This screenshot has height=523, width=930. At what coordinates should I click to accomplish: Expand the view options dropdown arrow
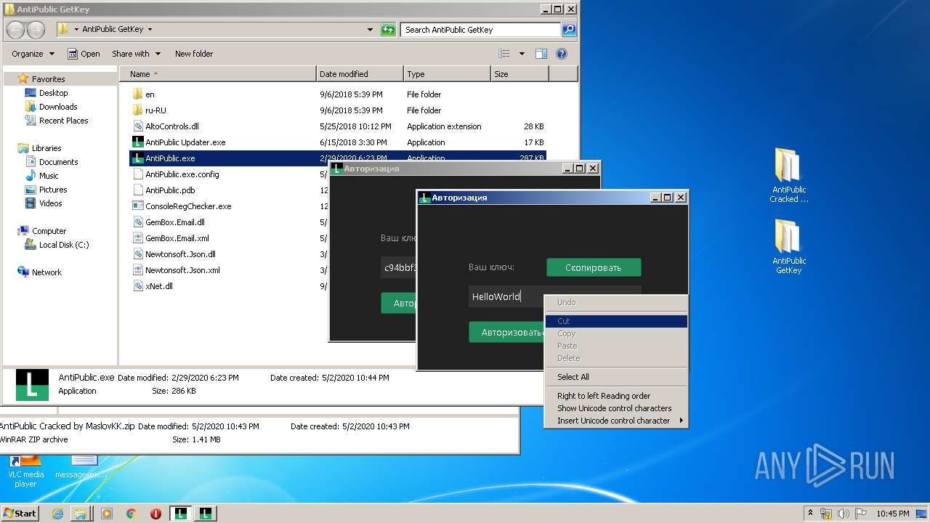point(522,54)
